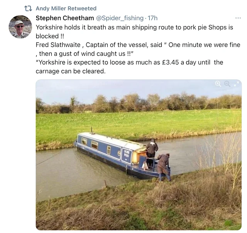
Task: Click the @Spider_fishing handle
Action: [119, 18]
